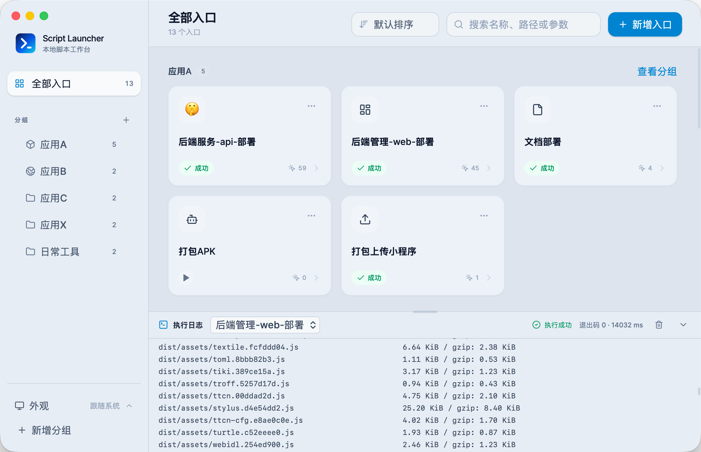Image resolution: width=701 pixels, height=452 pixels.
Task: Collapse the execution log panel chevron
Action: pos(683,325)
